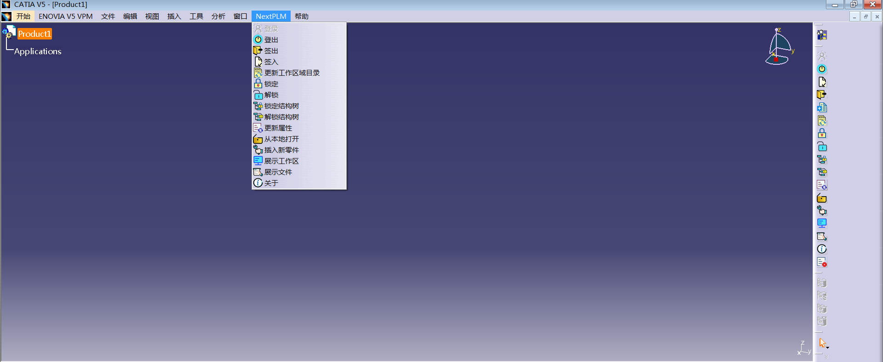Choose 锁定 from the NextPLM menu

click(299, 84)
